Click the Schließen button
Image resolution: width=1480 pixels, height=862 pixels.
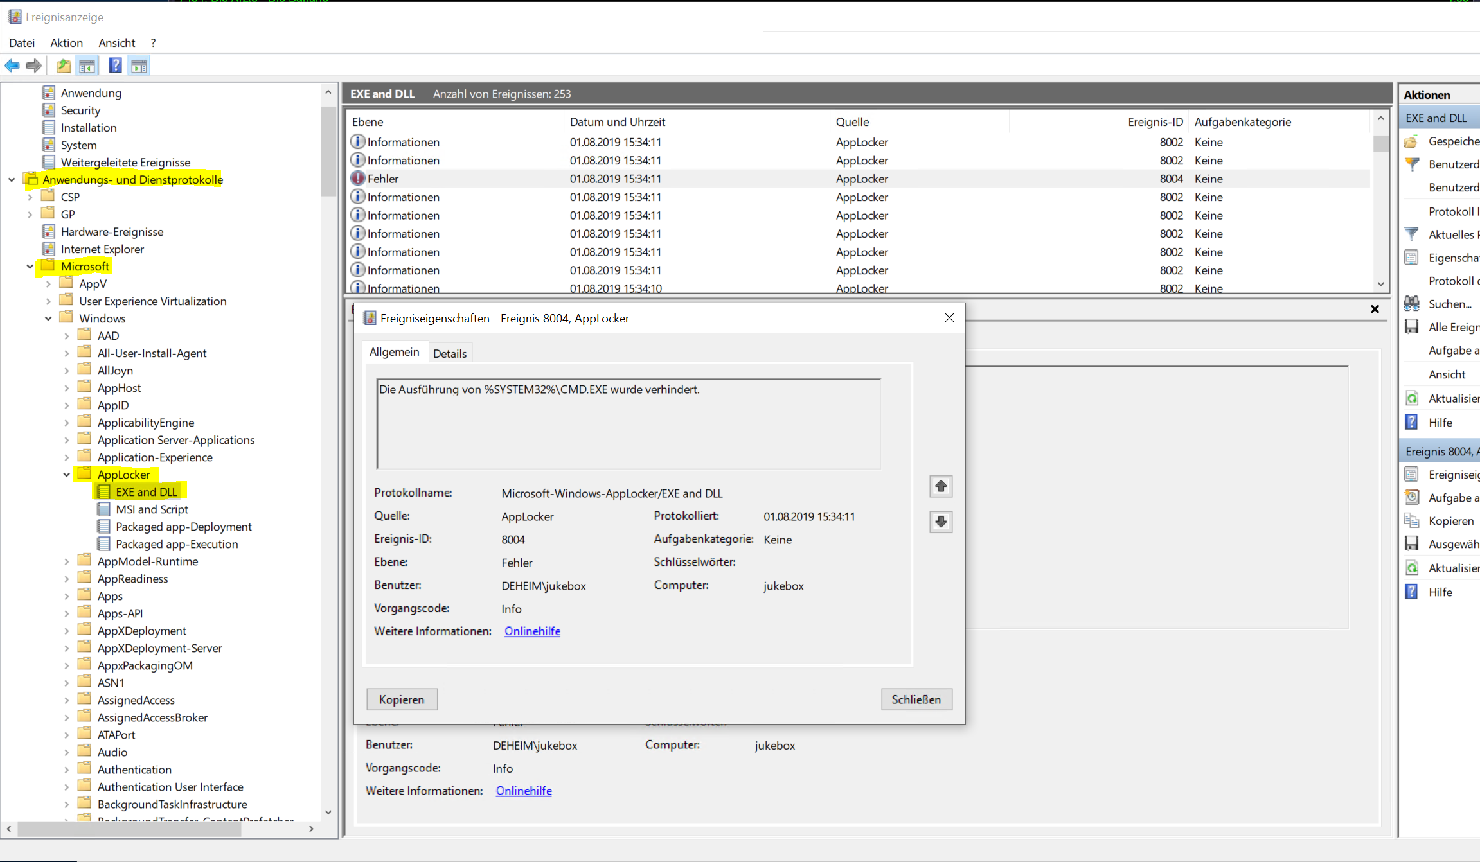click(x=916, y=699)
